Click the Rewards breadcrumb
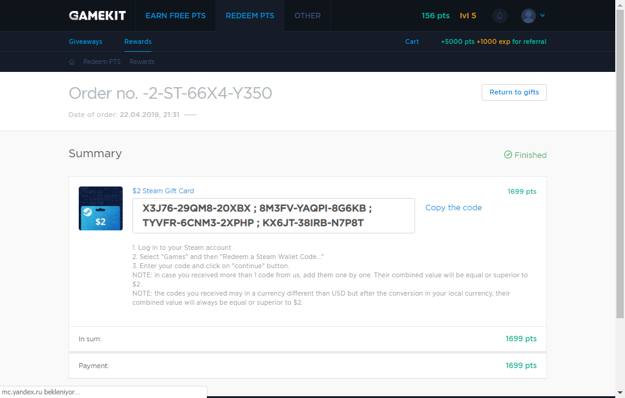Viewport: 625px width, 398px height. pyautogui.click(x=142, y=62)
